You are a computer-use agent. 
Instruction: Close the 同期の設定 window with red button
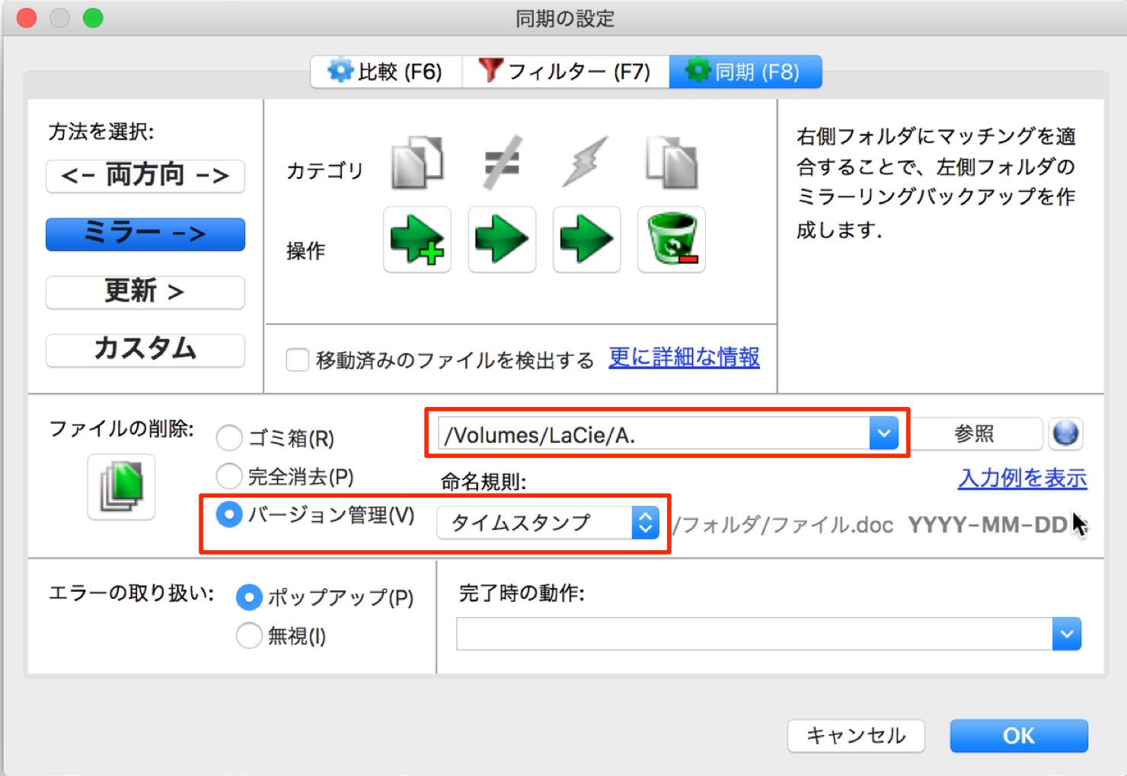click(x=27, y=17)
